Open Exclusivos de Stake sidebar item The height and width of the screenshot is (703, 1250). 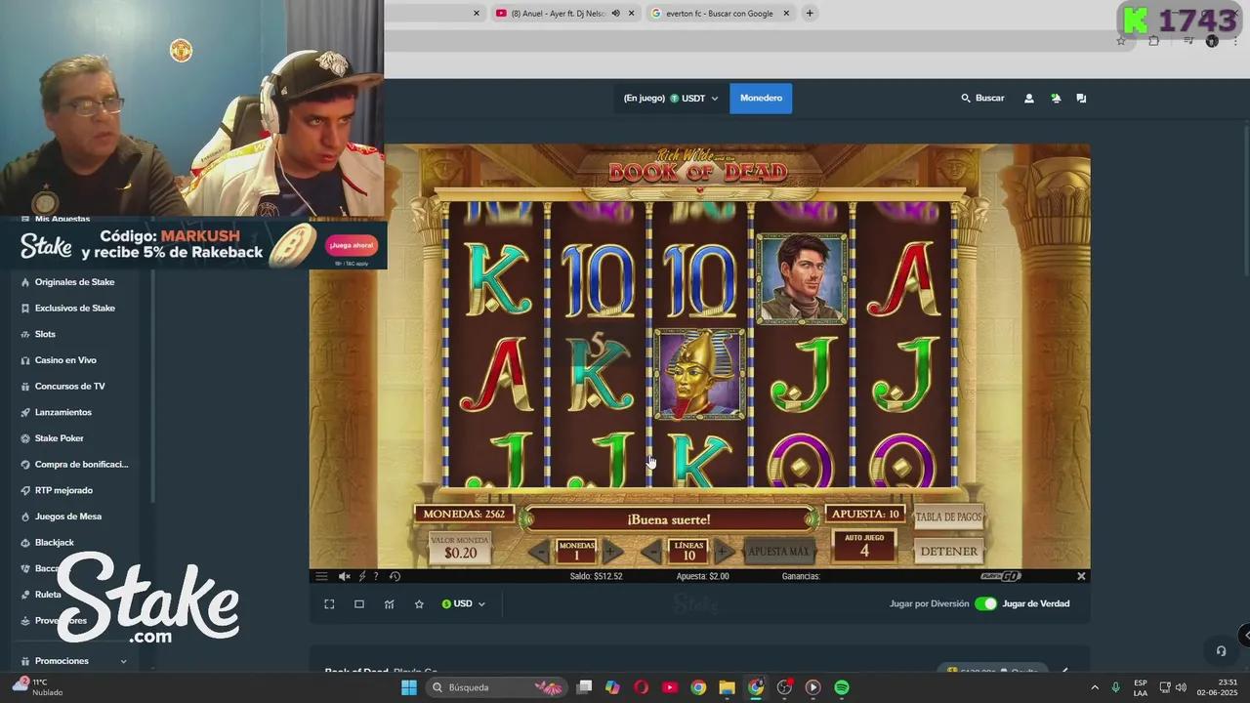click(x=75, y=309)
